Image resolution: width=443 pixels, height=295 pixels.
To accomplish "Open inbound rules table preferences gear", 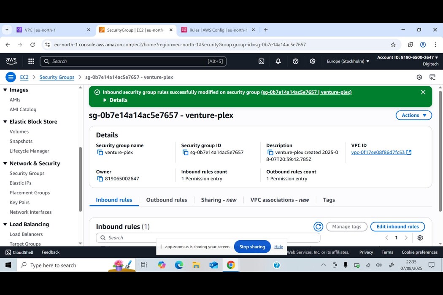I will click(x=420, y=238).
